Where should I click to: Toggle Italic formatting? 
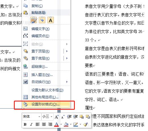point(31,124)
